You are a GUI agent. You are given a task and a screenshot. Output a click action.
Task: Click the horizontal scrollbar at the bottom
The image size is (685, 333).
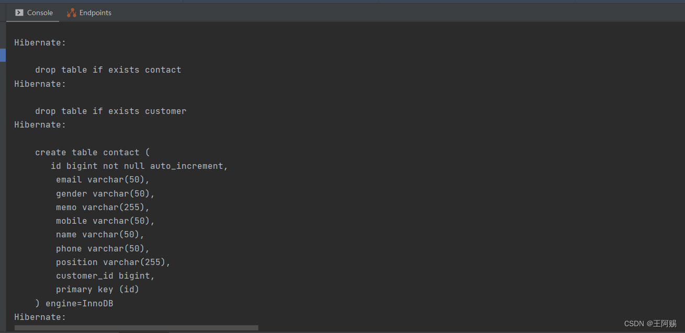(x=136, y=328)
